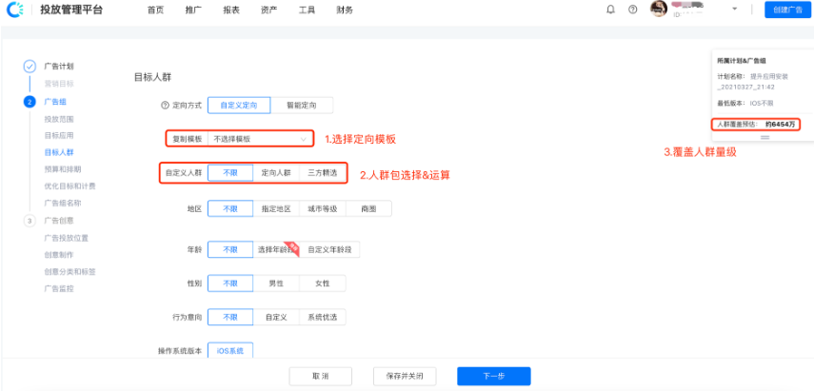Viewport: 814px width, 391px height.
Task: Click the 创建广告 button
Action: [x=787, y=10]
